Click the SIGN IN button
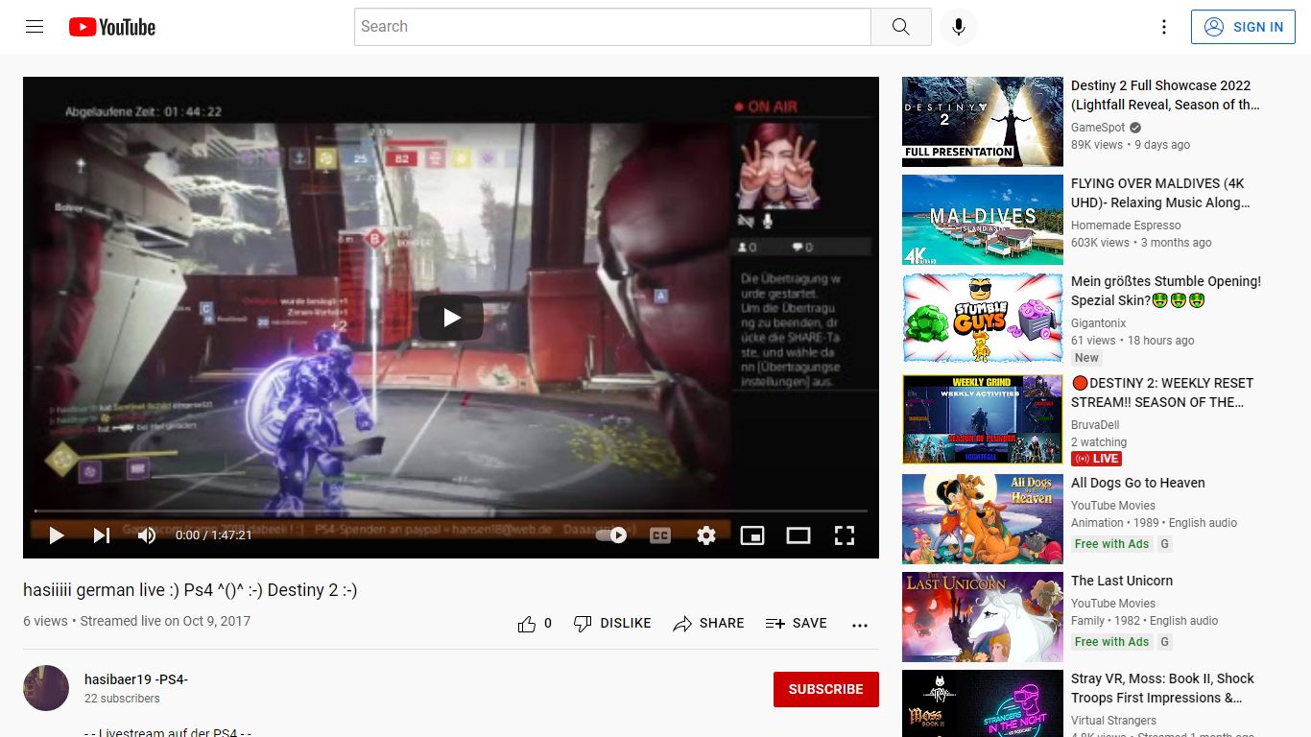1311x737 pixels. tap(1243, 27)
